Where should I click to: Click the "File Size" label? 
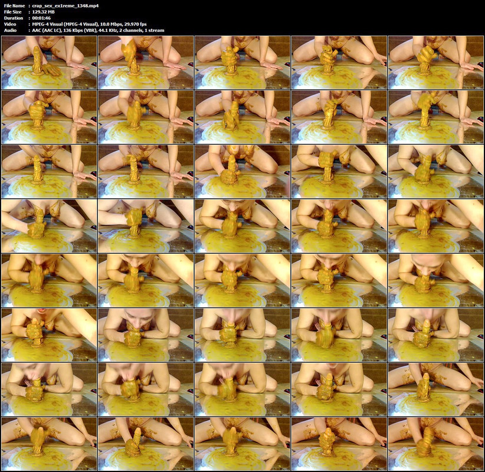(12, 12)
